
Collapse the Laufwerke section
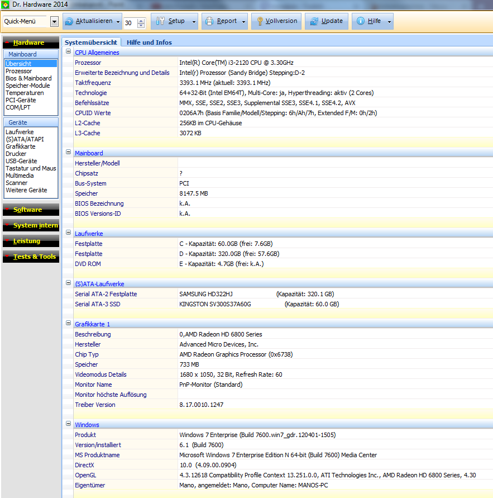click(x=68, y=232)
